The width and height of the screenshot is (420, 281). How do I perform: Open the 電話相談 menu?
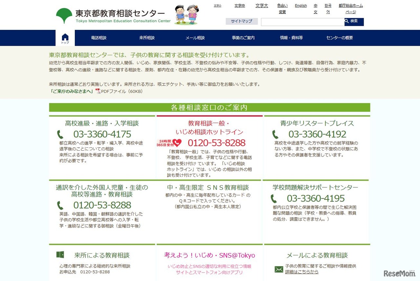pos(99,38)
